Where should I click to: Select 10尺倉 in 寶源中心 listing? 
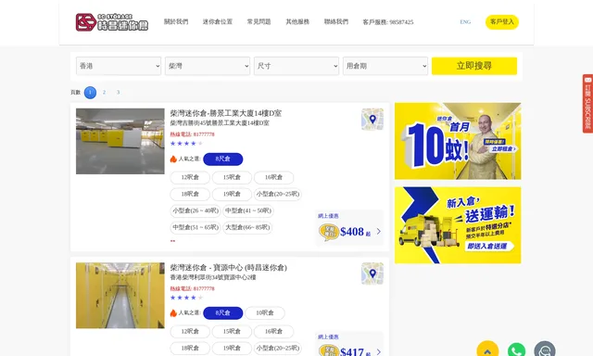coord(265,312)
